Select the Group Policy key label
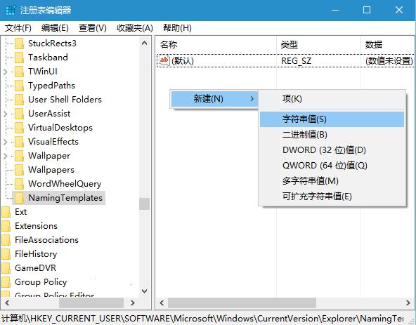Screen dimensions: 416x325 (41, 282)
